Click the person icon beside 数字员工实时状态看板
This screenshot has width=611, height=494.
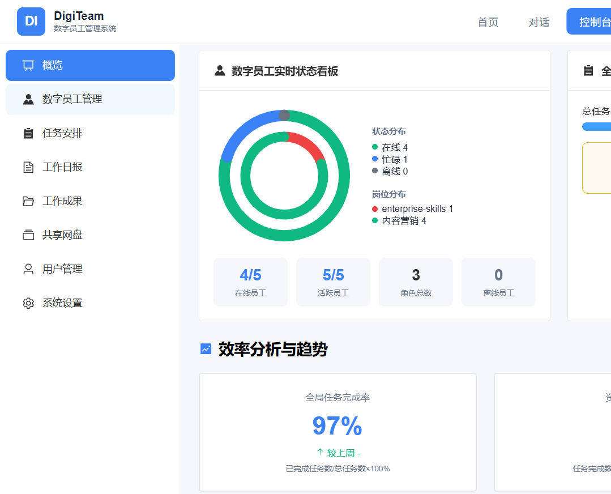point(220,70)
